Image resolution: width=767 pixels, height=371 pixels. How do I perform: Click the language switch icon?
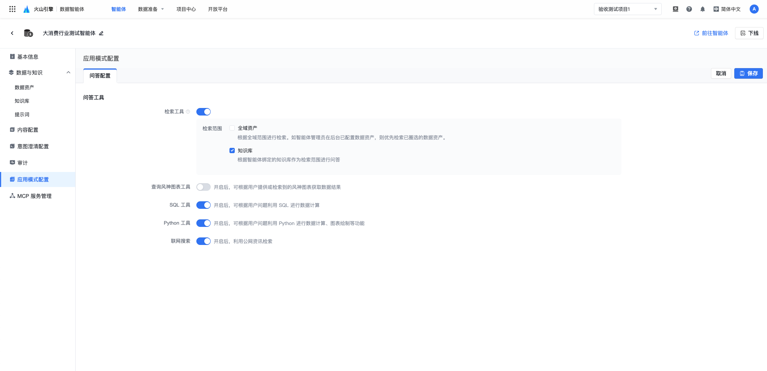click(x=716, y=9)
